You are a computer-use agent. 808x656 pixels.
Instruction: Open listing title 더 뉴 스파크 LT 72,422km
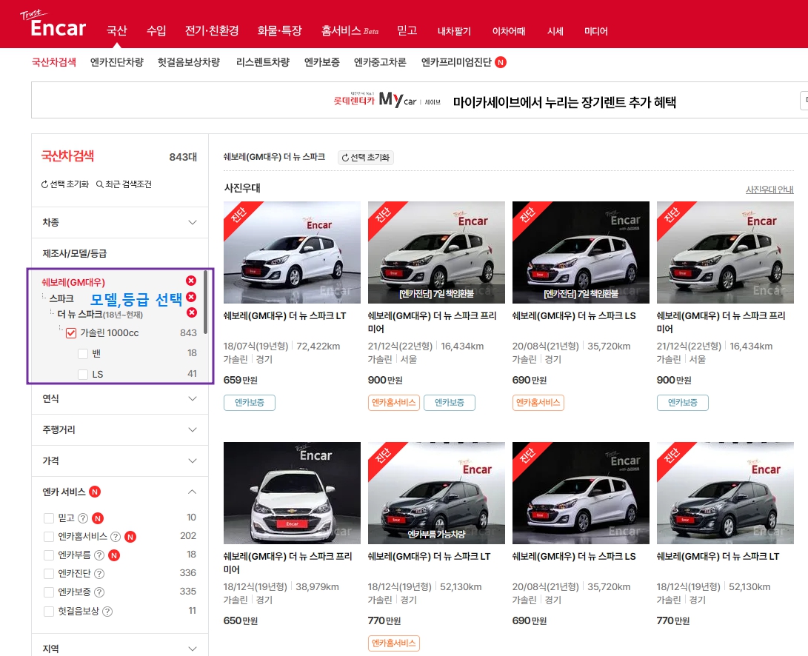[x=284, y=316]
